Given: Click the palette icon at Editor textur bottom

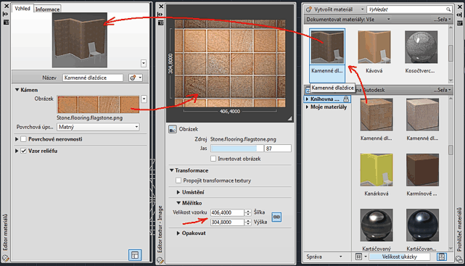Looking at the screenshot, I should (160, 260).
